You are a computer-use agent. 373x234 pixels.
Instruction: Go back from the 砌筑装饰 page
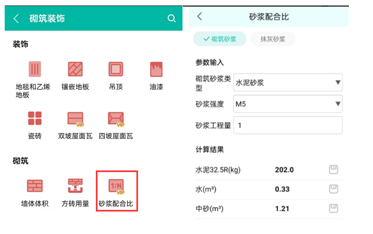[x=16, y=19]
